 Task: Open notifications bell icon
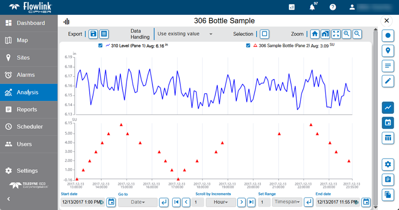click(x=312, y=7)
